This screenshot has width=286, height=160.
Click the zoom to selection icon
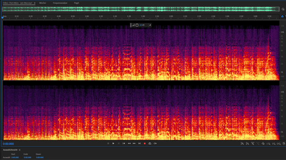pos(279,144)
